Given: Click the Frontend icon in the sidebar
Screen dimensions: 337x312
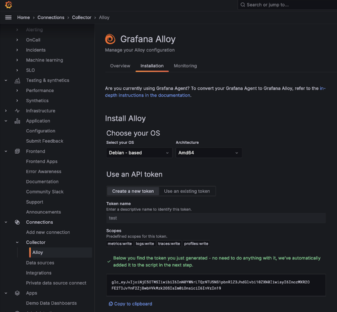Looking at the screenshot, I should click(17, 151).
